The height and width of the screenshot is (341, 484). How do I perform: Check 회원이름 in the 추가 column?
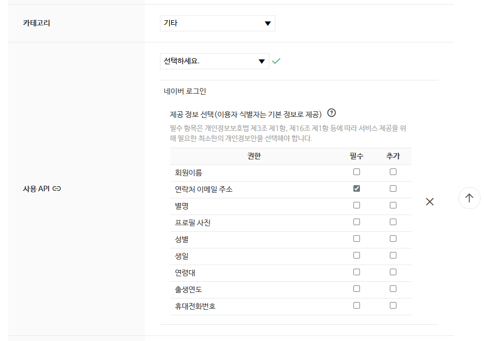click(393, 172)
